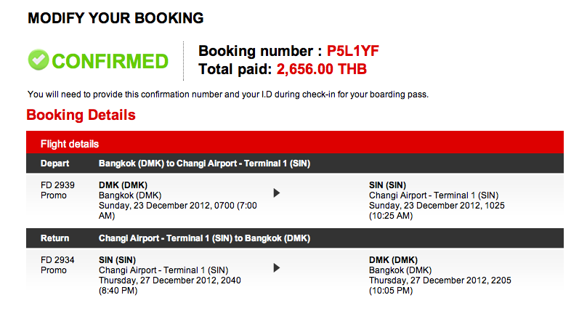Click the booking number P5L1YF
The height and width of the screenshot is (319, 579).
(352, 51)
